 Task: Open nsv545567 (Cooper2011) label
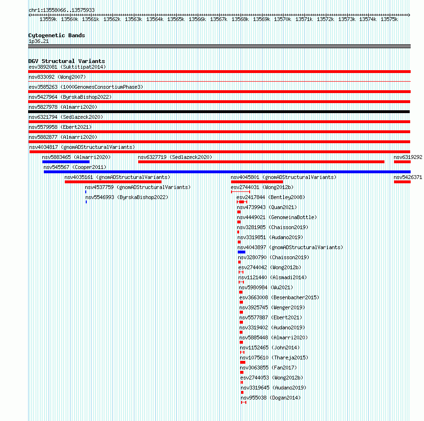[75, 167]
